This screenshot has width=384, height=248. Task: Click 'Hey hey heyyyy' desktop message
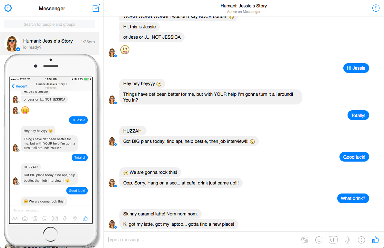(142, 84)
